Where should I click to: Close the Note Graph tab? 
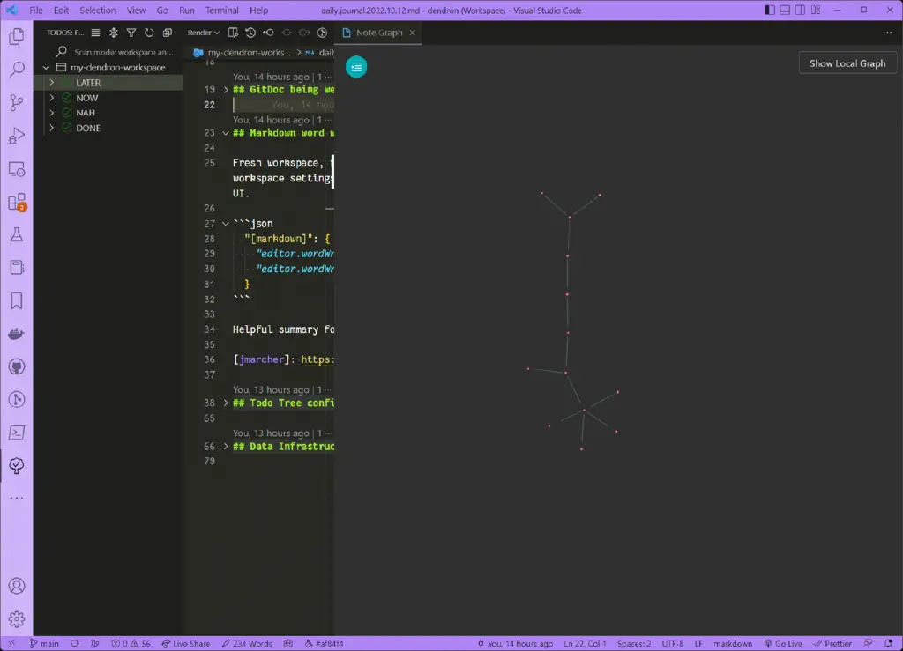point(413,33)
